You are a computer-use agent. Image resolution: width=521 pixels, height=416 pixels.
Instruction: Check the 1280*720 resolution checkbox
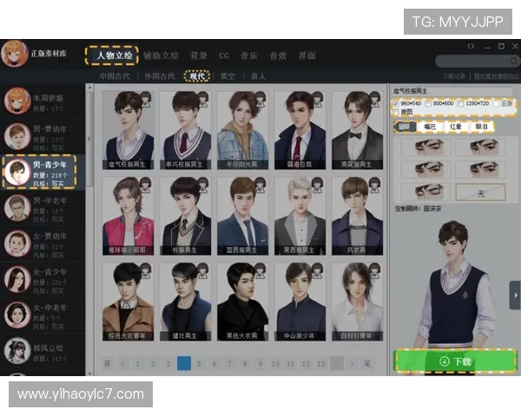460,103
